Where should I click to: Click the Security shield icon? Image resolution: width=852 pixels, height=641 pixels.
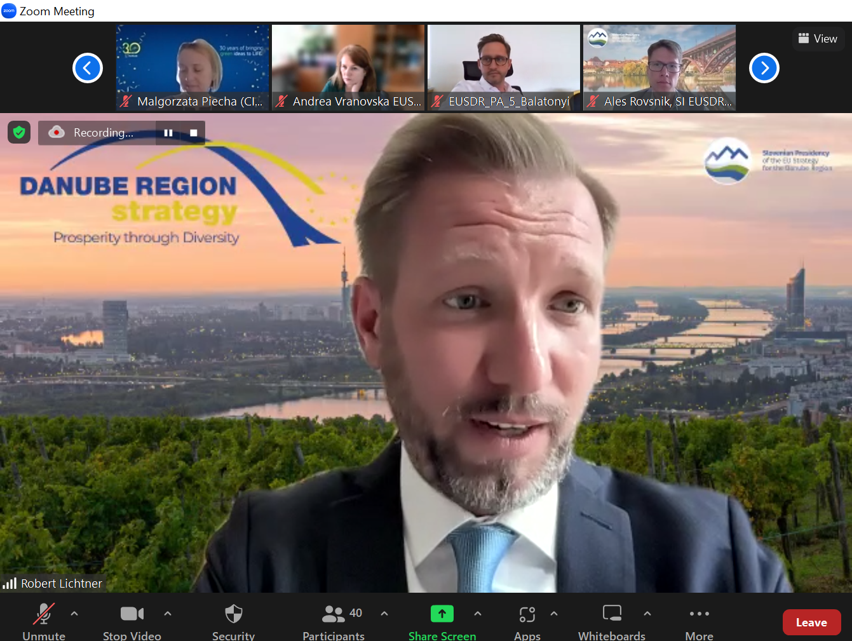tap(233, 614)
